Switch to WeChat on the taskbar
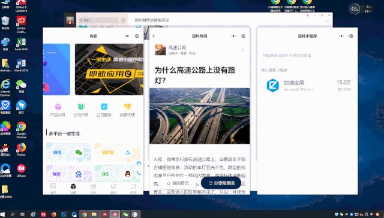 point(125,214)
